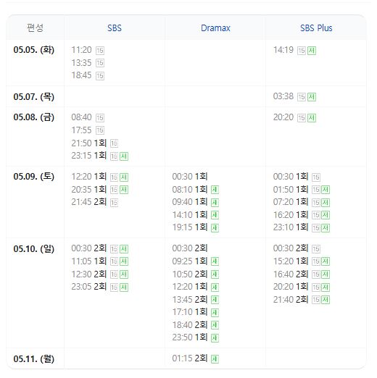Click the 편성 column header
The image size is (377, 378).
(35, 28)
